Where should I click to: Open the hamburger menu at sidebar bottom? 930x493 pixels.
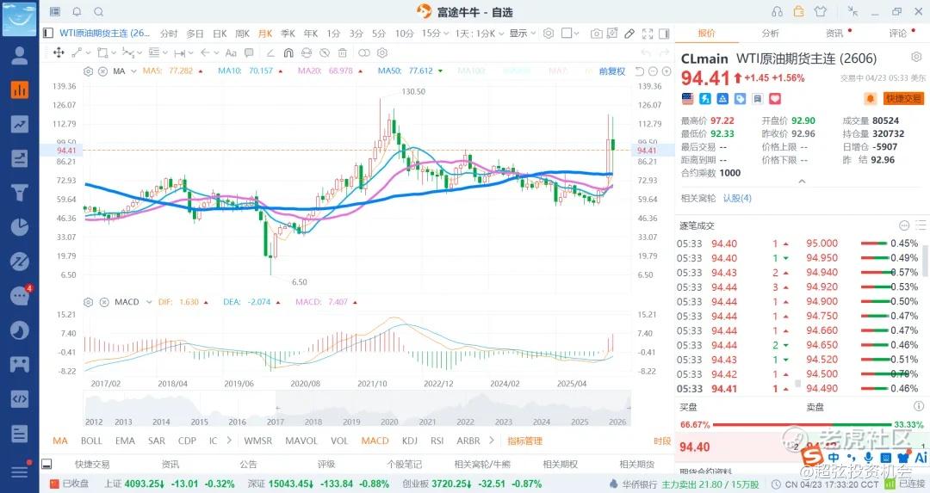point(19,471)
